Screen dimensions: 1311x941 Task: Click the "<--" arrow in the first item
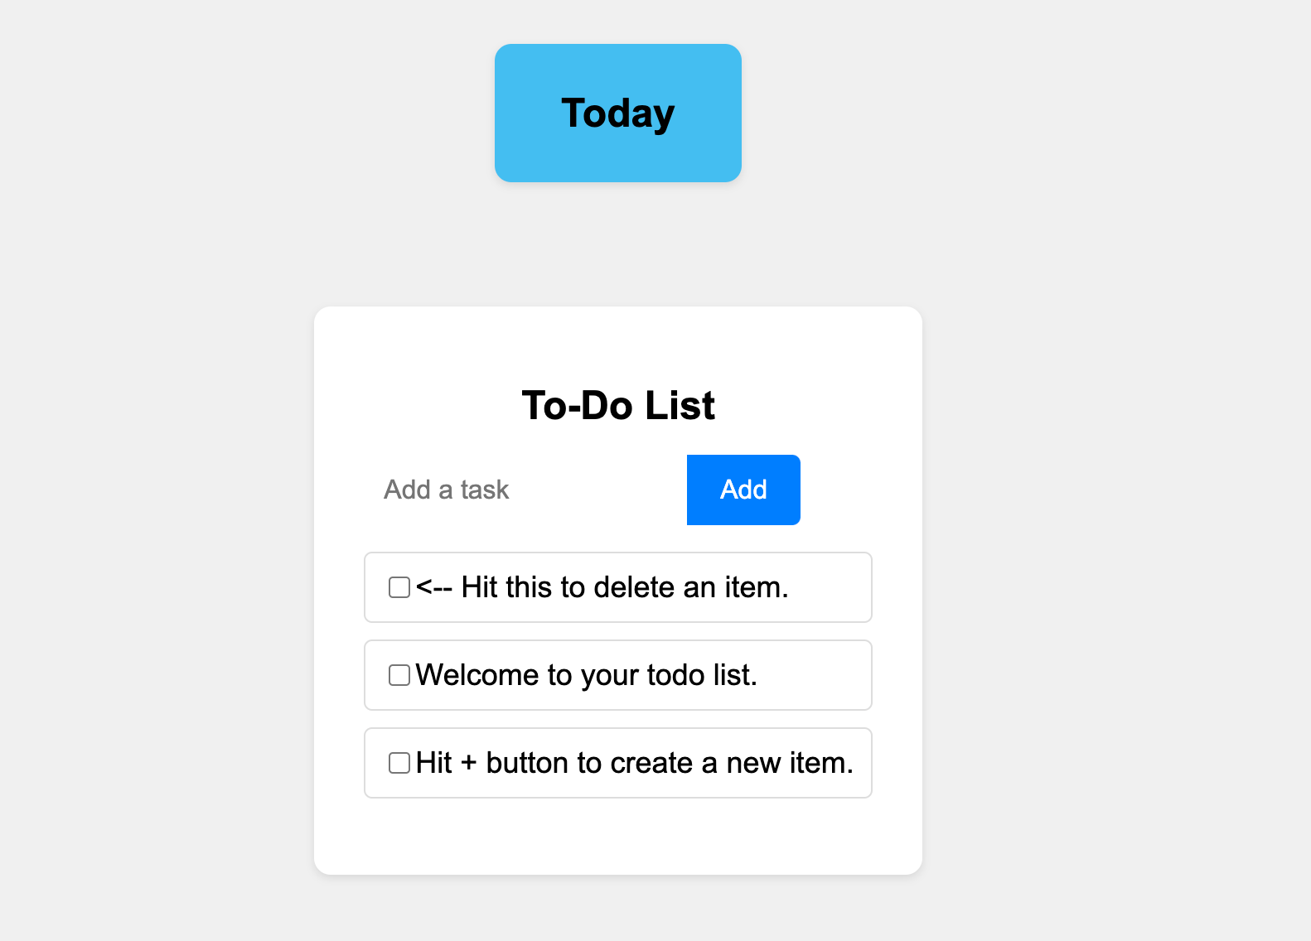coord(433,587)
